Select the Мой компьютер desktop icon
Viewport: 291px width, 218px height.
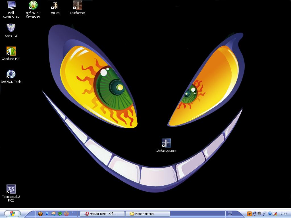(x=11, y=9)
